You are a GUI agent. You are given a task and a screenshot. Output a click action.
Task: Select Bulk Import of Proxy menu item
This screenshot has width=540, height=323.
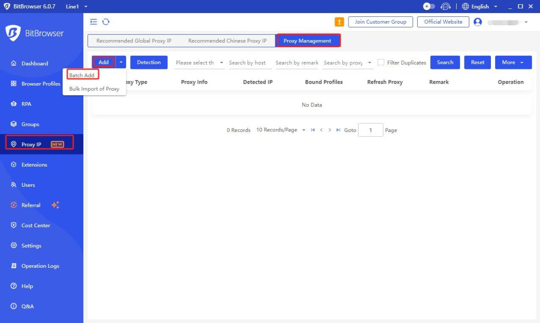coord(94,89)
